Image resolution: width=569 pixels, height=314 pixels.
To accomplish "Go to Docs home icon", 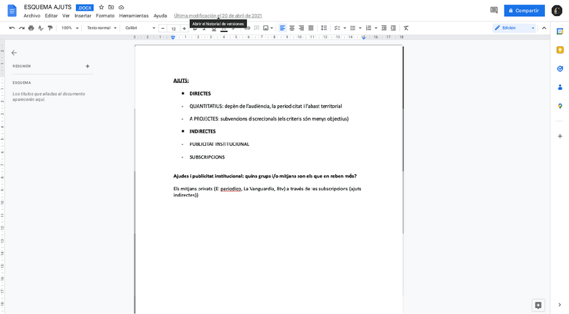I will click(x=12, y=11).
